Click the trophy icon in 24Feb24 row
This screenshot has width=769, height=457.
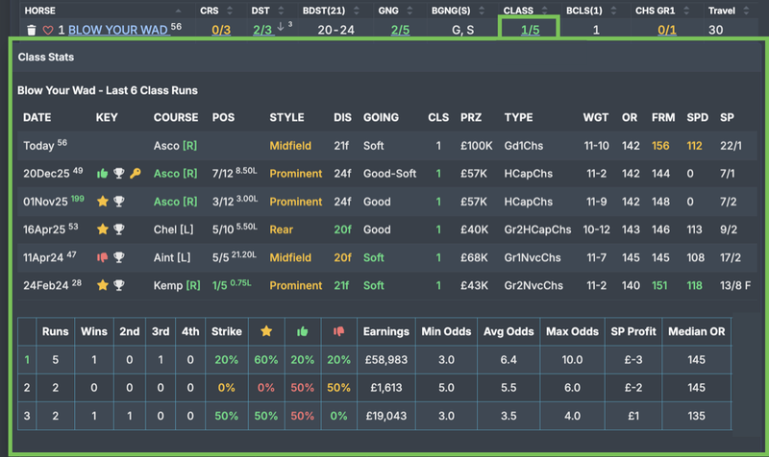pos(118,285)
